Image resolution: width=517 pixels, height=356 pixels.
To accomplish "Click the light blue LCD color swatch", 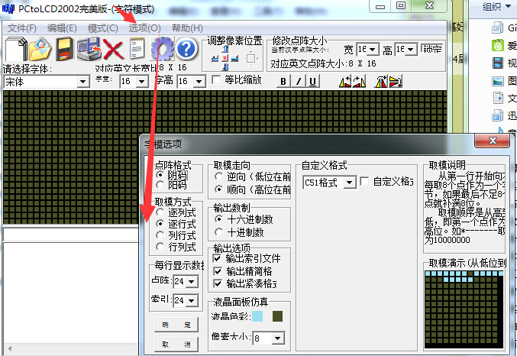I will (257, 316).
